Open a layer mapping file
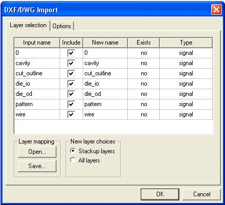The height and width of the screenshot is (205, 225). [x=37, y=152]
